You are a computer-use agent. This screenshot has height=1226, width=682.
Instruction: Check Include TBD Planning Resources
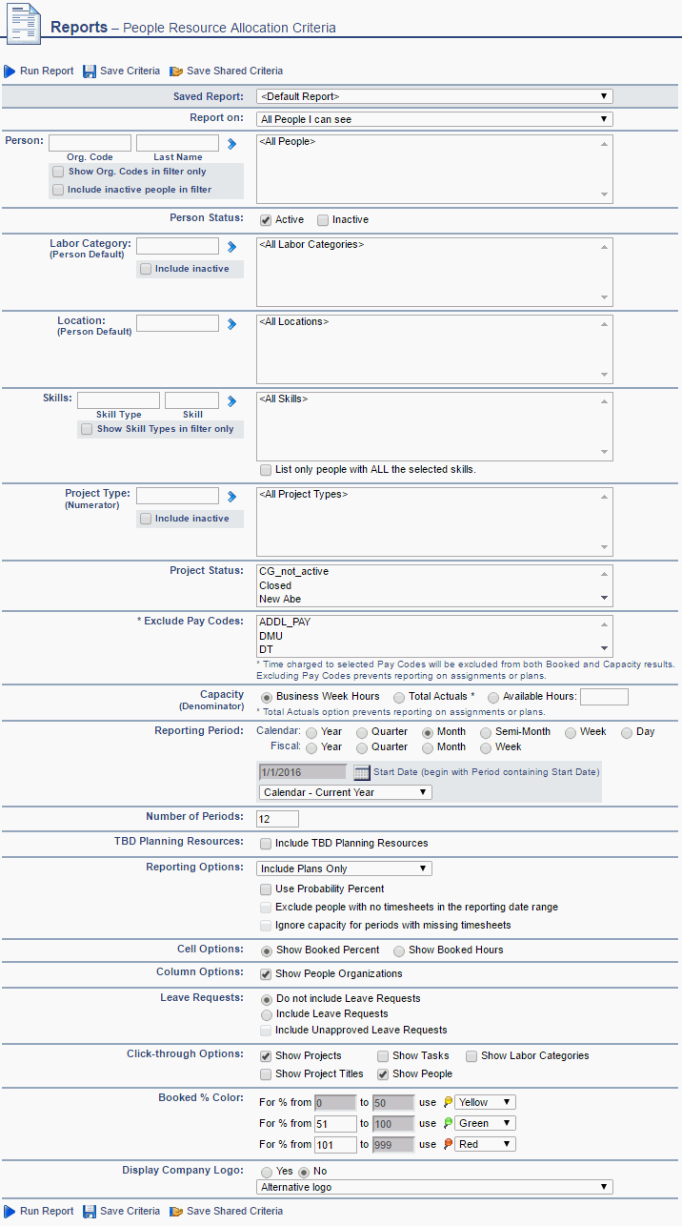[x=266, y=844]
